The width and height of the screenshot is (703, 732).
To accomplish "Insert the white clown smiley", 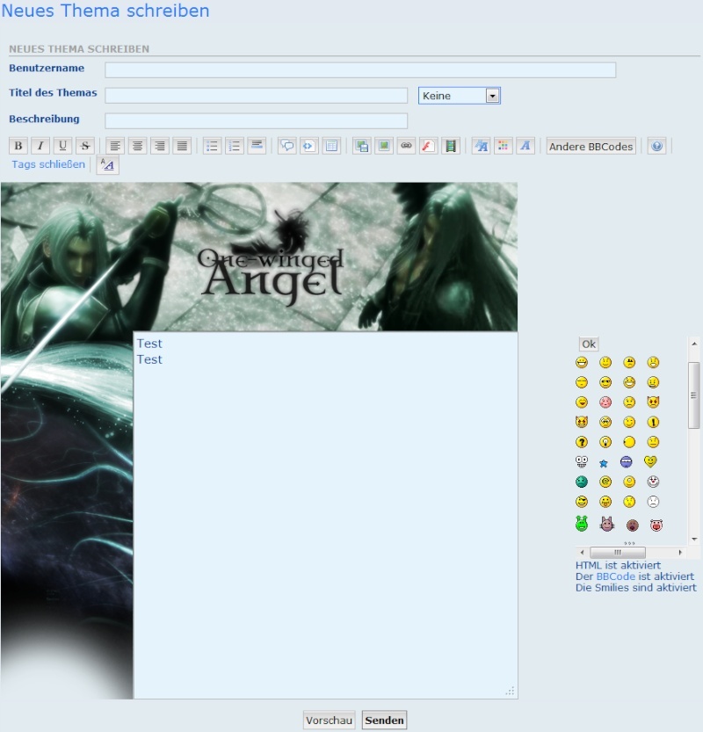I will pyautogui.click(x=653, y=482).
